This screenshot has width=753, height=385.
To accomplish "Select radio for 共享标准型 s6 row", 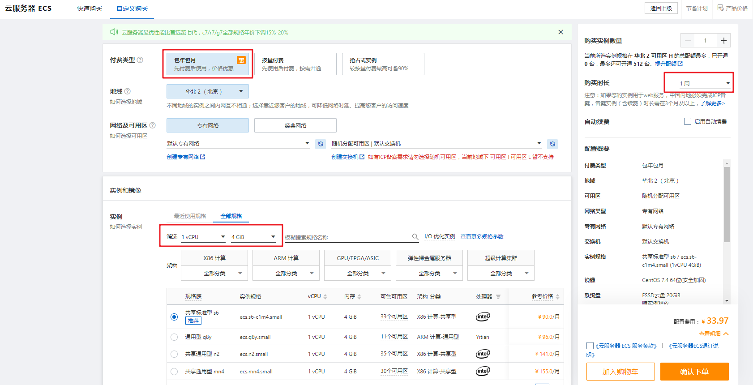I will (174, 317).
